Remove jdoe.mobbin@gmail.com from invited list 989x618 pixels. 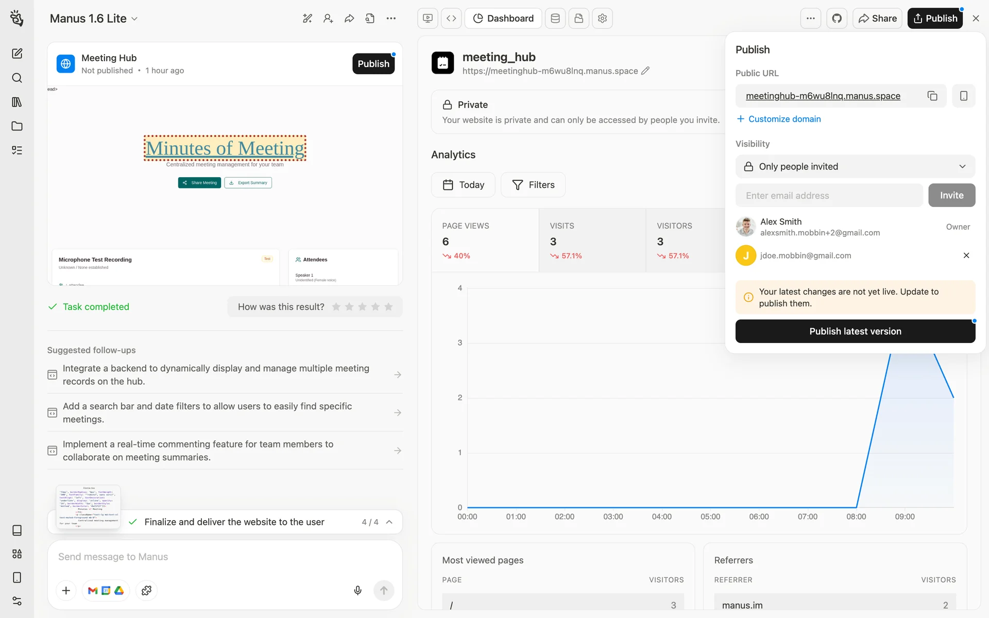click(966, 255)
